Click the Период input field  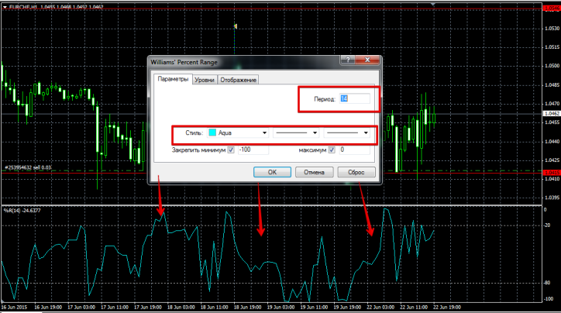tap(356, 99)
